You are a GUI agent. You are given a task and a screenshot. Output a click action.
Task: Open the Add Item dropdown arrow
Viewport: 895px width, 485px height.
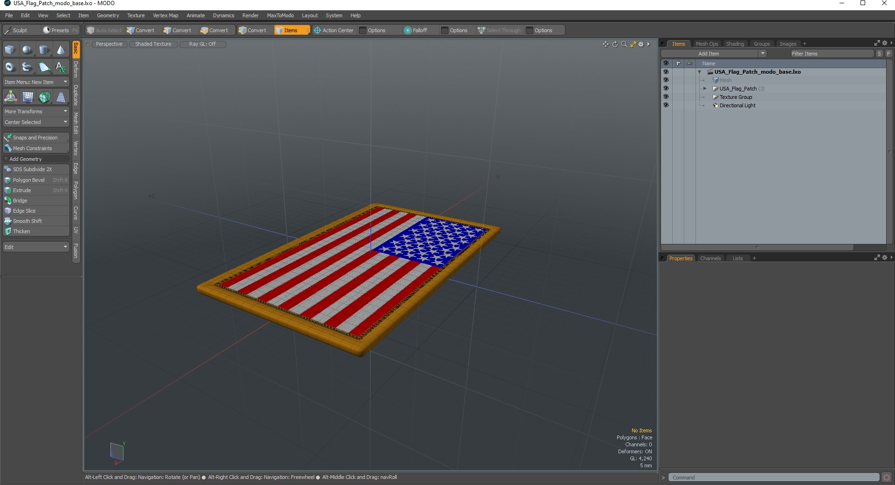[763, 54]
